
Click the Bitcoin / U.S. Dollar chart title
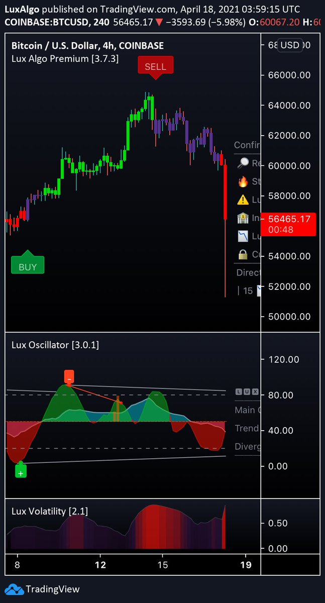click(87, 46)
